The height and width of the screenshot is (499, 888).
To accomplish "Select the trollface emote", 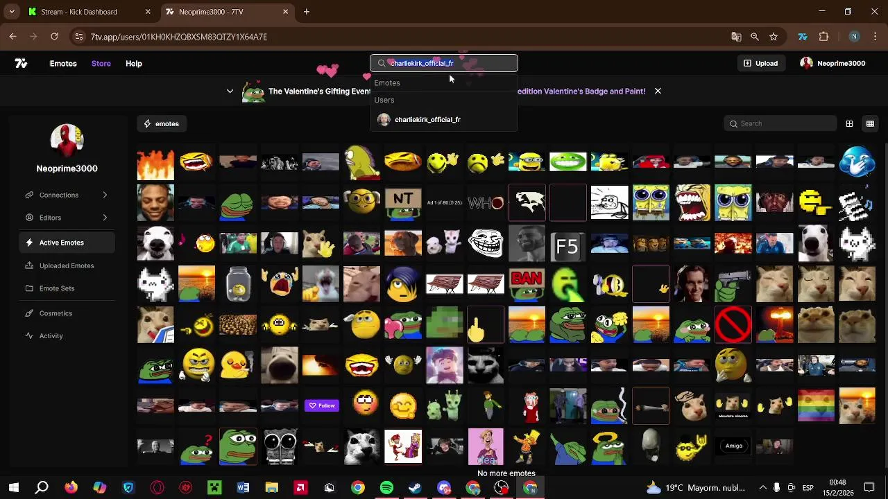I will pos(486,243).
